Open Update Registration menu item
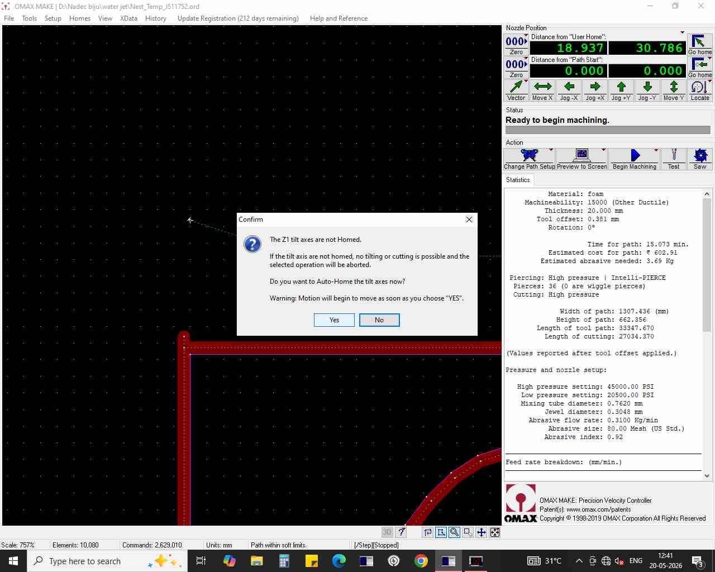This screenshot has width=715, height=572. coord(238,18)
